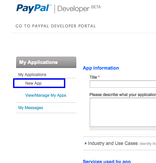Open View/Manage My Apps link
156x163 pixels.
[46, 95]
